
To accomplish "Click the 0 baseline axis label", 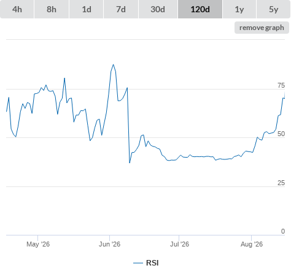I will click(x=283, y=231).
